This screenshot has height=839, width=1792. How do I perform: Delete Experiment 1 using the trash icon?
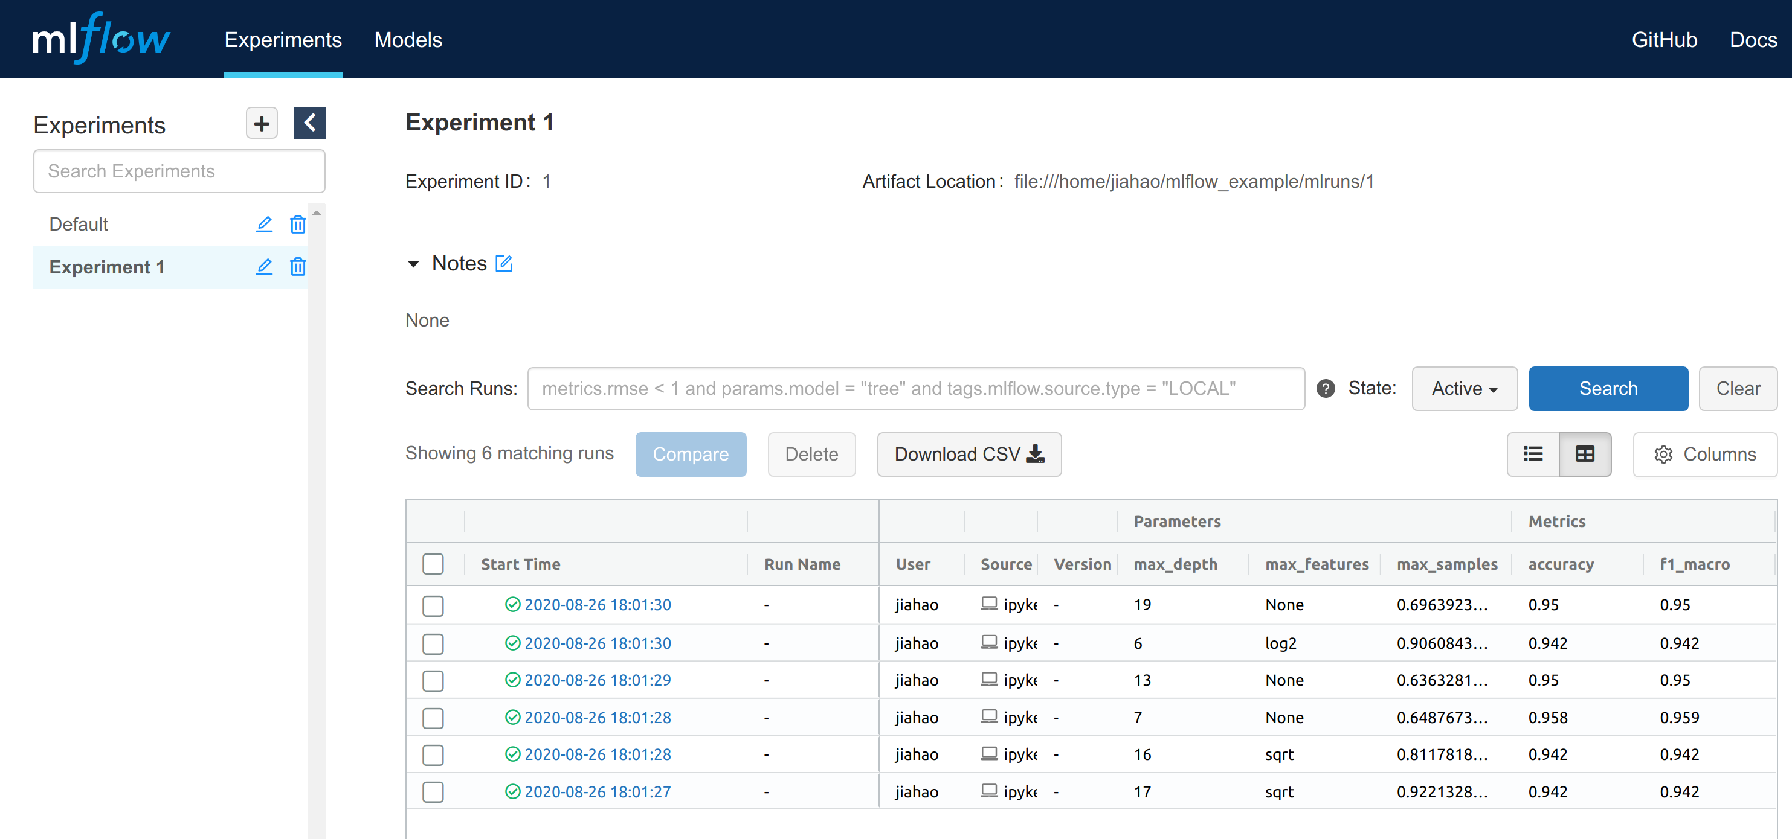coord(298,267)
